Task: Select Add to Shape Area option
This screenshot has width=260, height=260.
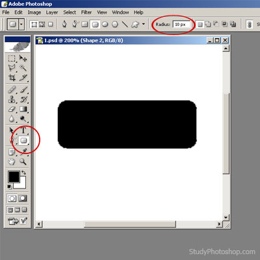Action: tap(208, 24)
